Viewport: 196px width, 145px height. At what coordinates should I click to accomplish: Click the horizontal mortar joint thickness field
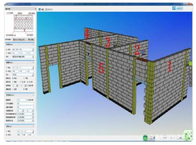(x=25, y=103)
